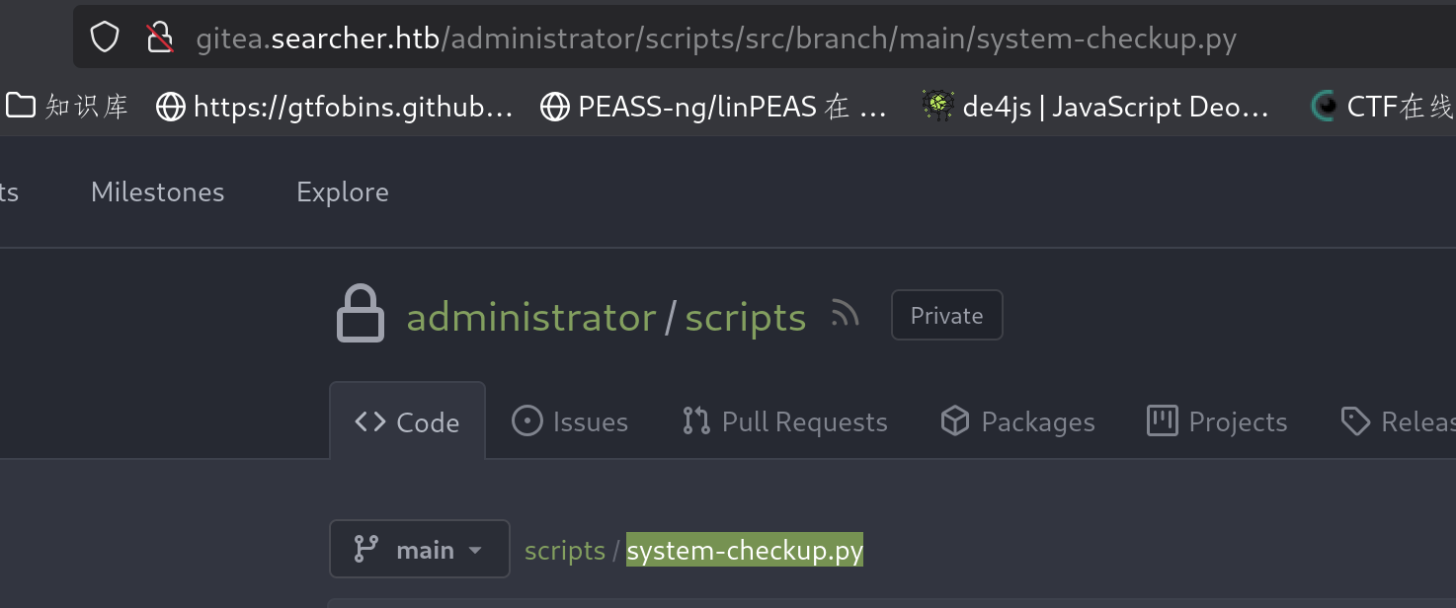This screenshot has width=1456, height=608.
Task: Open the gtfobins.github bookmark
Action: point(335,107)
